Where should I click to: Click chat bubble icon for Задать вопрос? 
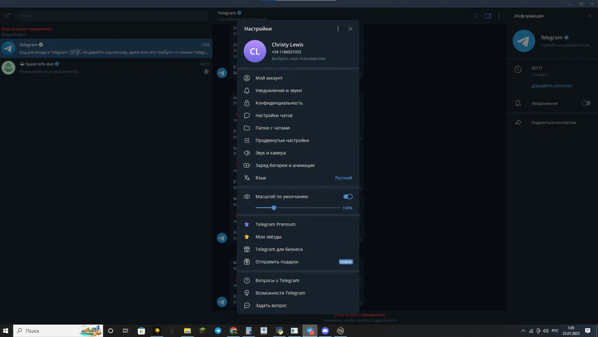pyautogui.click(x=247, y=305)
